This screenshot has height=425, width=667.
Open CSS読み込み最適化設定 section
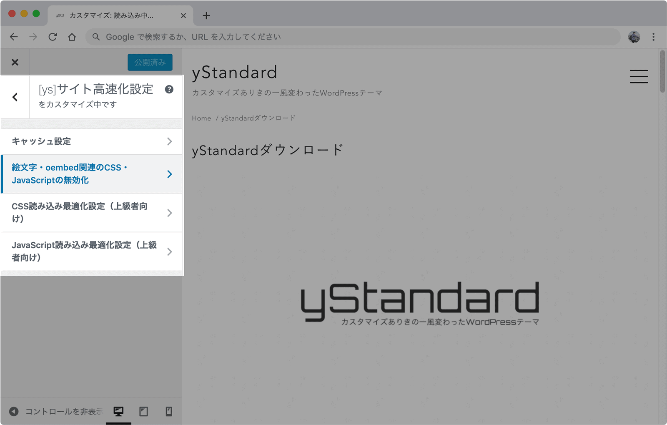[x=91, y=213]
